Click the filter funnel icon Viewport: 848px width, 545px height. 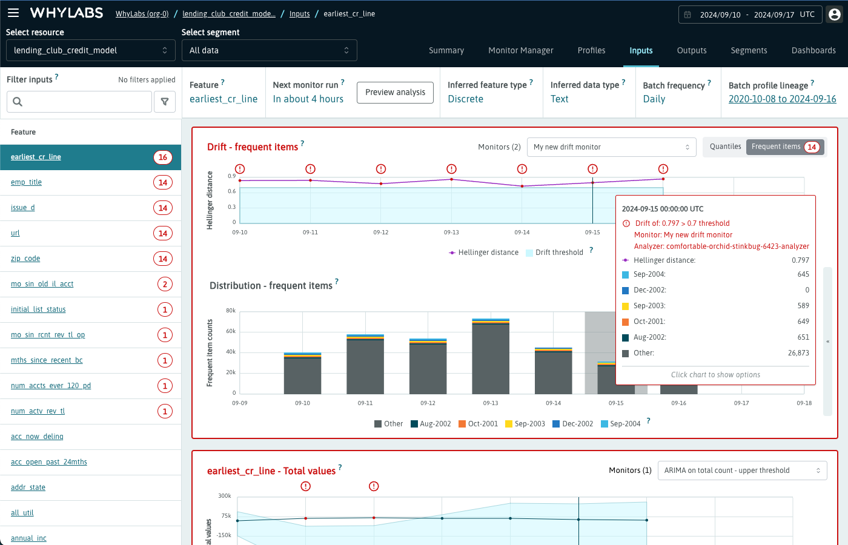tap(165, 102)
